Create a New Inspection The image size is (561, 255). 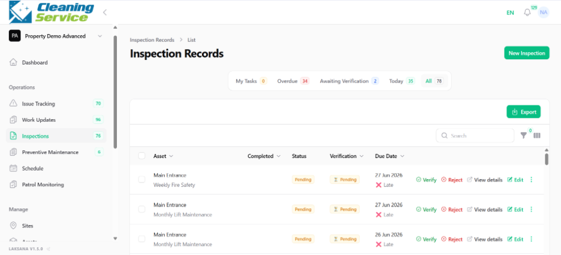point(527,53)
